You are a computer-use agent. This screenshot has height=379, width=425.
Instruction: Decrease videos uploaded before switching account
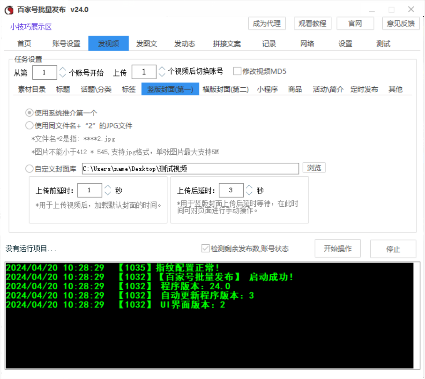tap(162, 75)
